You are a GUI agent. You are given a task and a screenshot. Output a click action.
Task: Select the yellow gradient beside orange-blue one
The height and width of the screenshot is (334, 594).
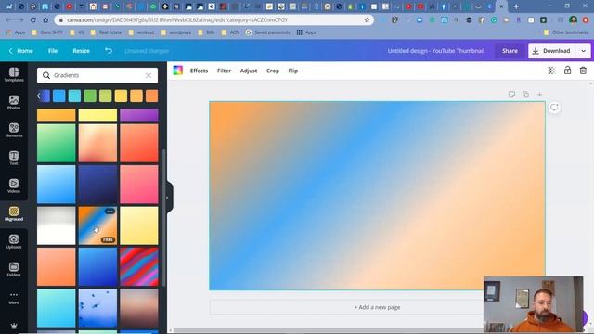[x=139, y=225]
